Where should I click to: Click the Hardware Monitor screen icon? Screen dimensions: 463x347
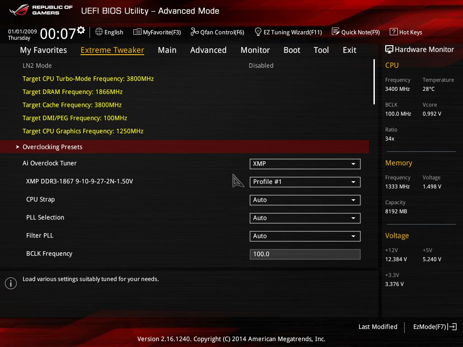click(x=389, y=49)
